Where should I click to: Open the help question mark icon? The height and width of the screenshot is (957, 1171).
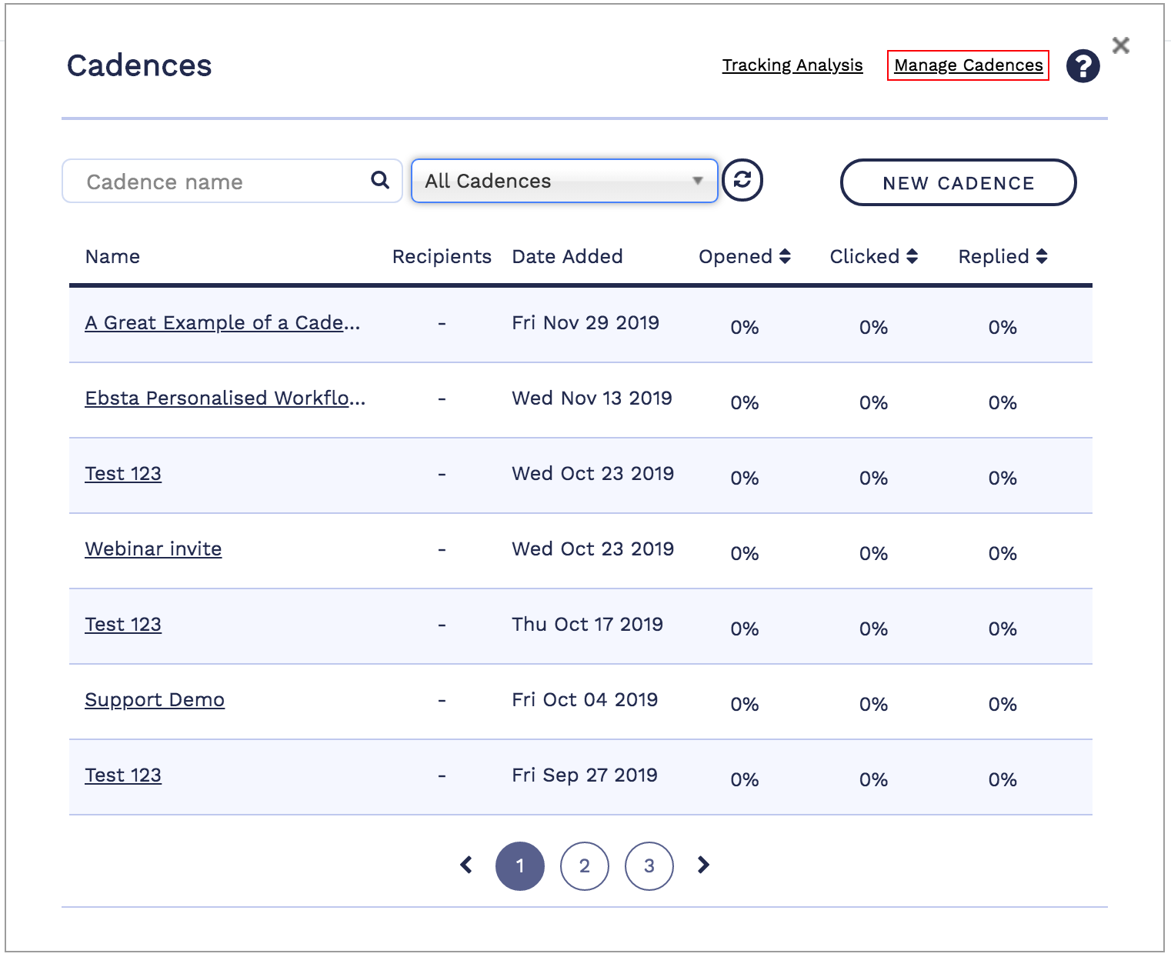(x=1083, y=66)
